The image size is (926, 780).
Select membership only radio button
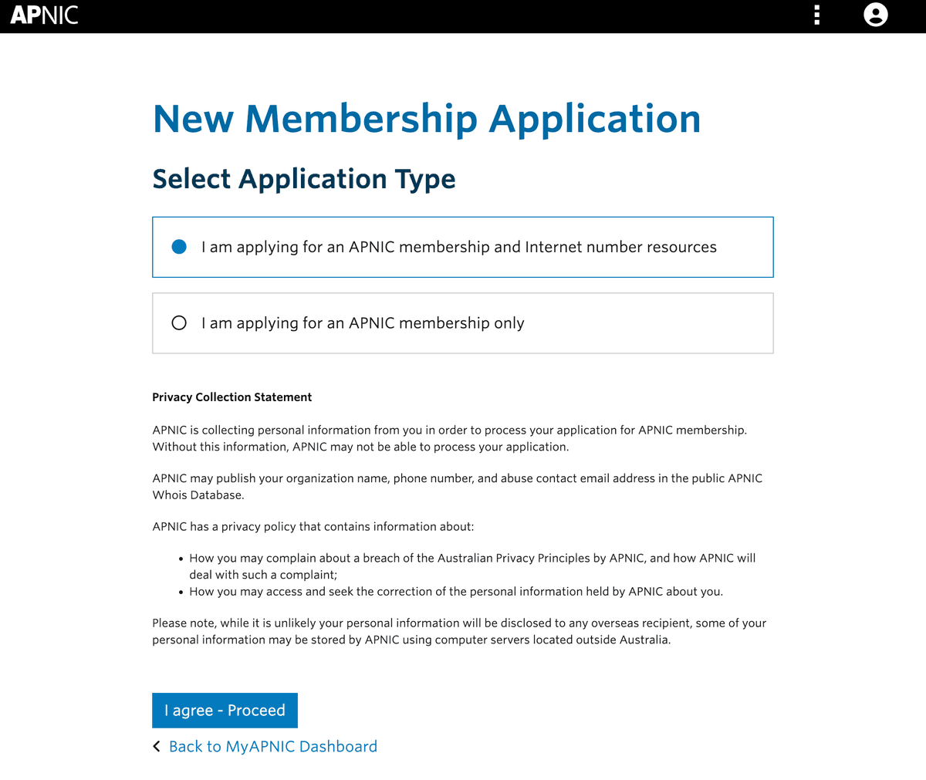tap(178, 322)
